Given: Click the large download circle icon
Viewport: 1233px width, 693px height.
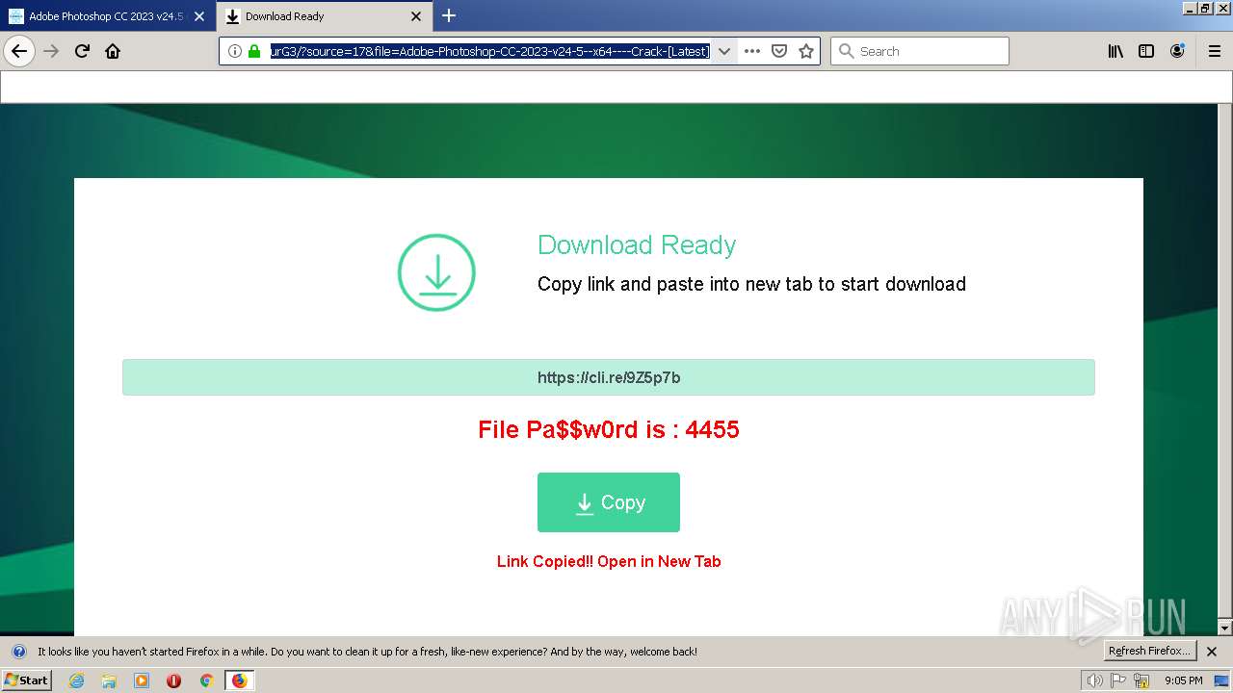Looking at the screenshot, I should coord(436,272).
